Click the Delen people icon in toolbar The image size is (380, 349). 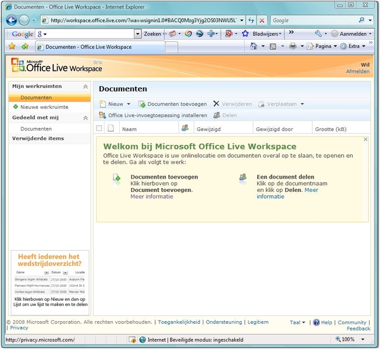(217, 115)
